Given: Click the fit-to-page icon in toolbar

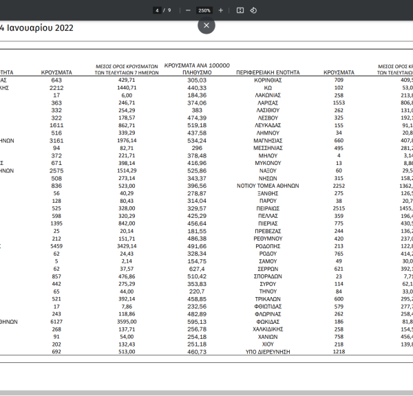Looking at the screenshot, I should click(240, 10).
